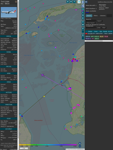Zoom in with the plus icon
113x150 pixels.
pyautogui.click(x=80, y=143)
